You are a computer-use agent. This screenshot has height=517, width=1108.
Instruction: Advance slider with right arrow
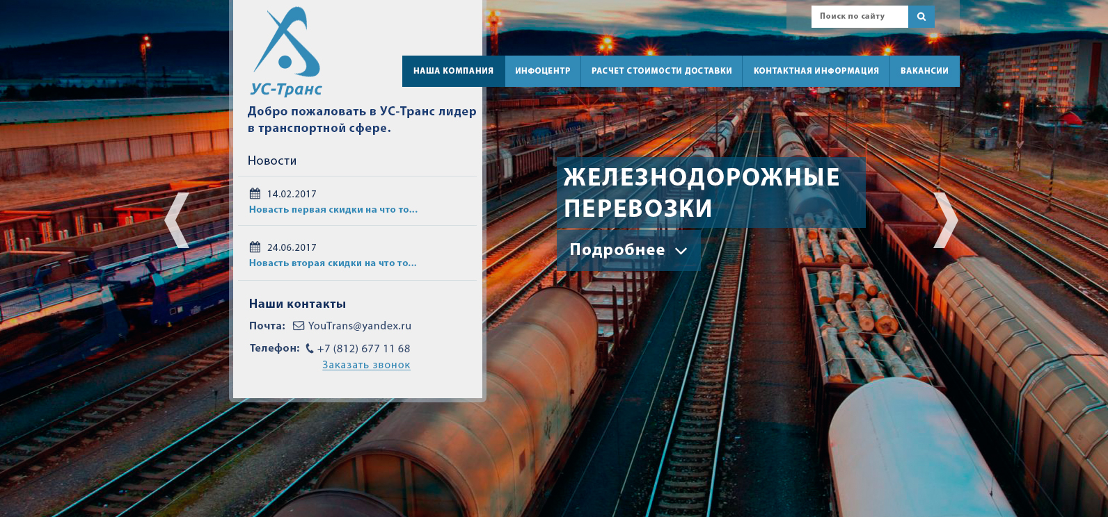946,220
